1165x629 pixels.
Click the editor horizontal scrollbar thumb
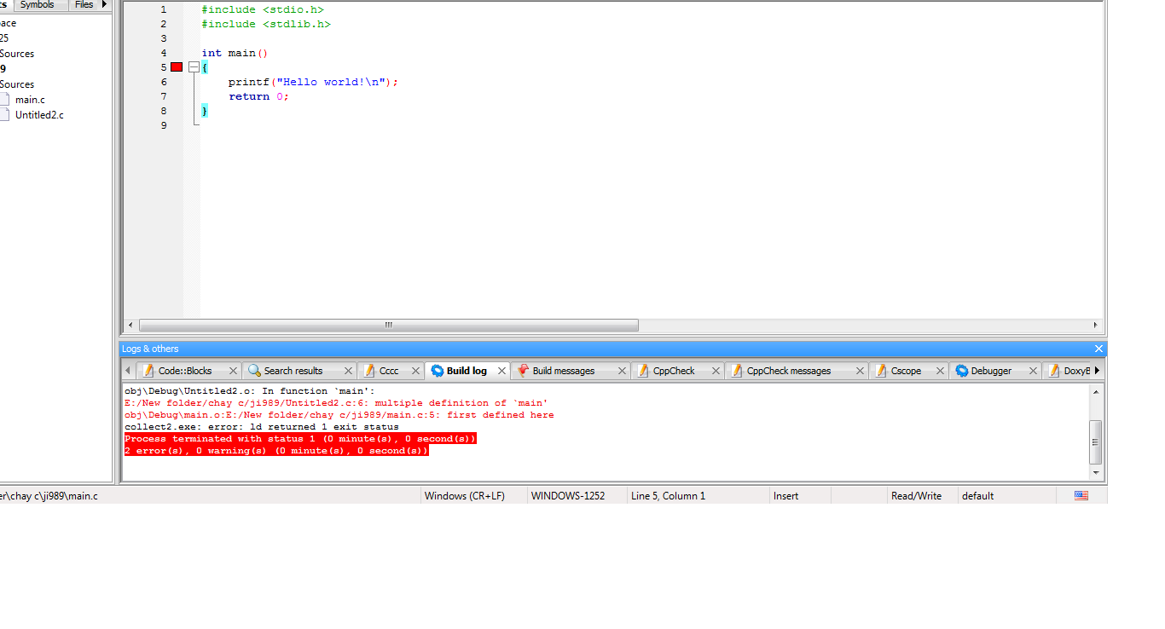tap(388, 325)
